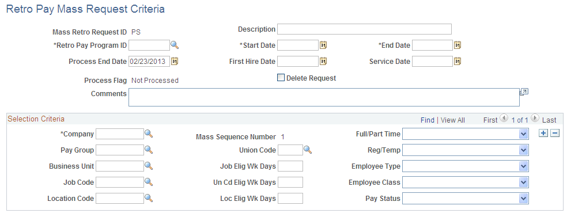Focus the Pay Group input field
Screen dimensions: 567x213
pos(120,150)
